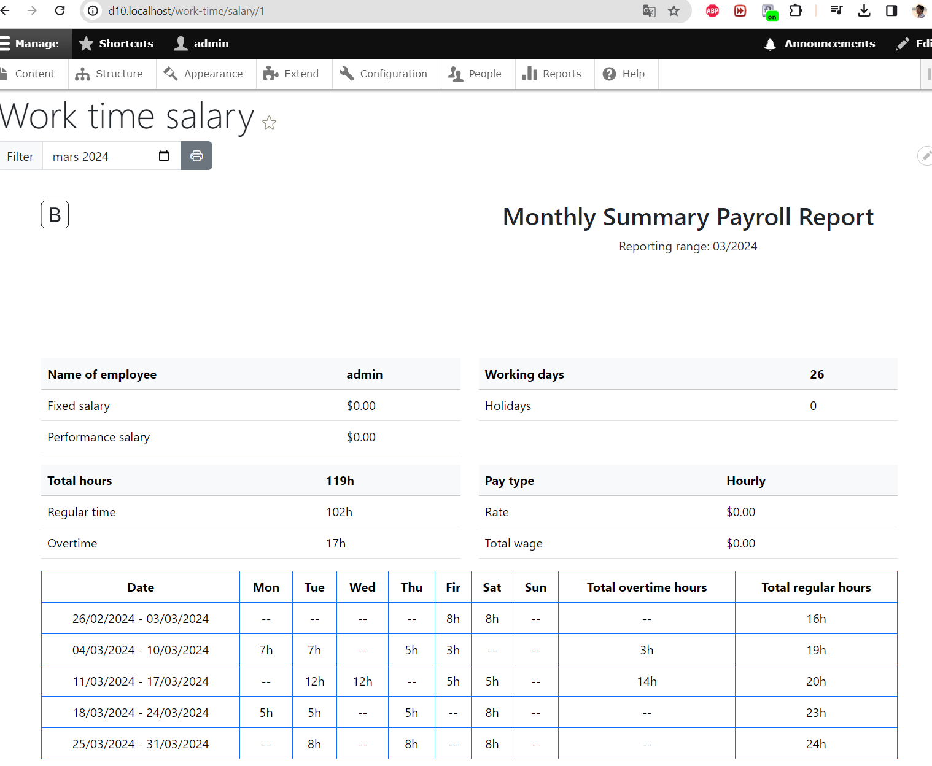
Task: Click the week row 26/02/2024 - 03/03/2024
Action: pos(469,619)
